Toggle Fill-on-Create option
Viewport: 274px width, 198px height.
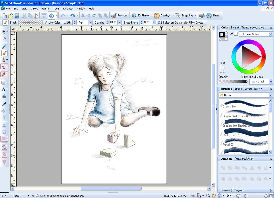194,23
